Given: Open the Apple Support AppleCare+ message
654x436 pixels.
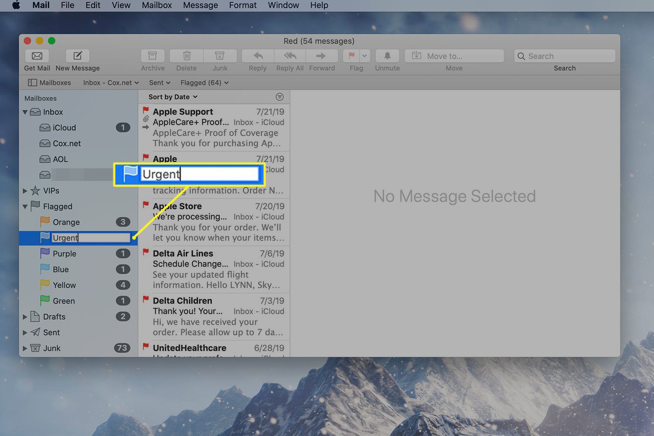Looking at the screenshot, I should click(x=214, y=127).
